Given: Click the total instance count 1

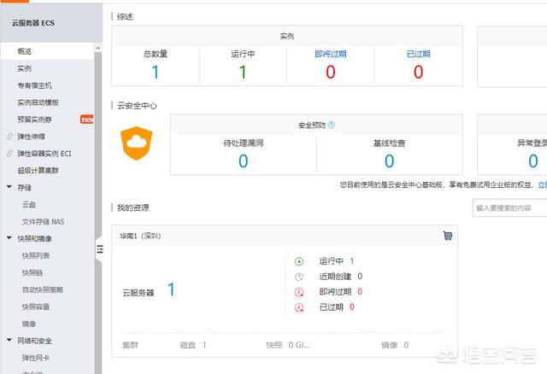Looking at the screenshot, I should (x=156, y=72).
